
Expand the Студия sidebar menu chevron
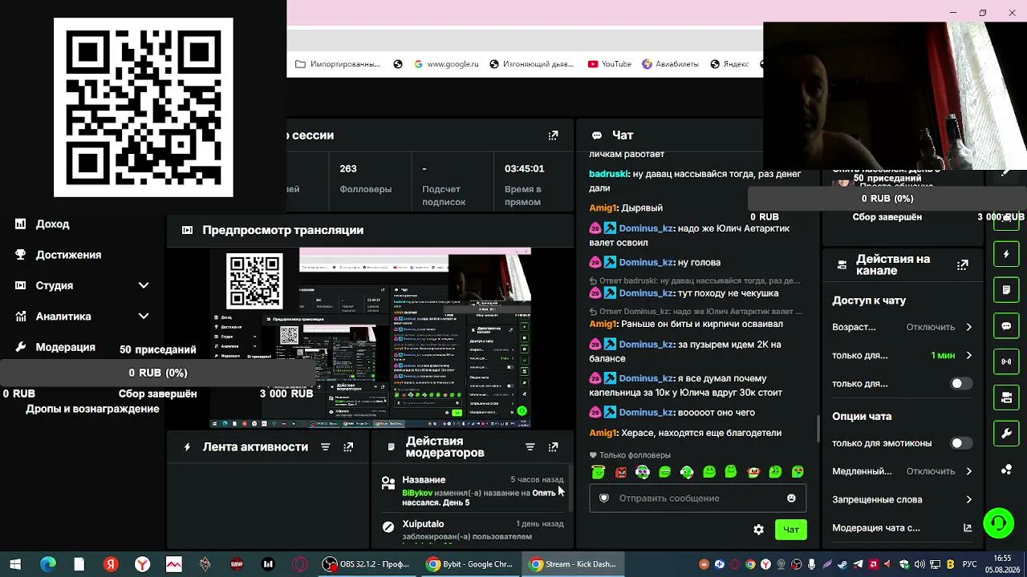(x=144, y=285)
